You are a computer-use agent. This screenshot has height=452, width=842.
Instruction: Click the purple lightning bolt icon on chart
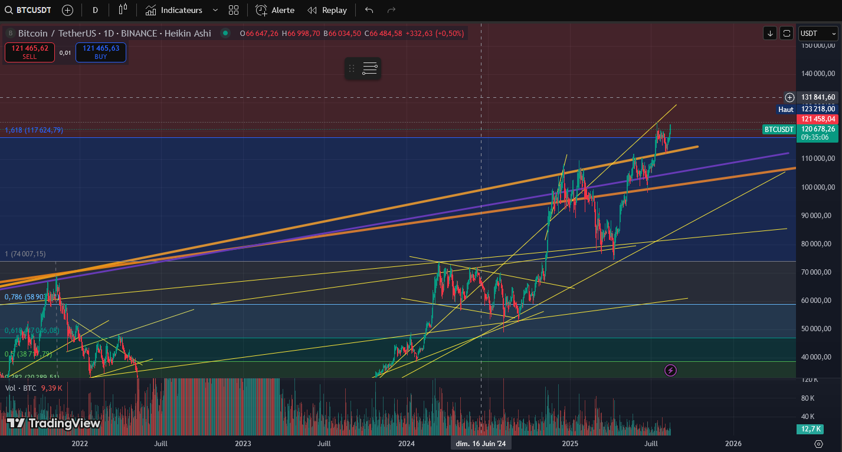click(x=670, y=370)
